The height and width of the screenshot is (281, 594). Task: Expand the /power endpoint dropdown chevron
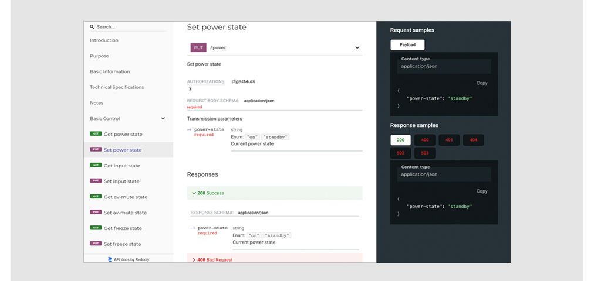(357, 48)
